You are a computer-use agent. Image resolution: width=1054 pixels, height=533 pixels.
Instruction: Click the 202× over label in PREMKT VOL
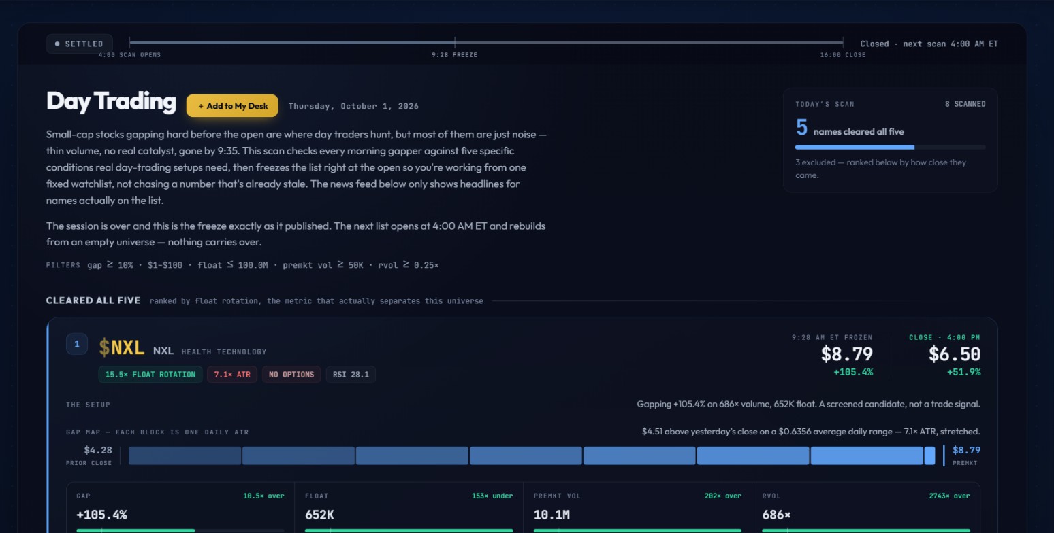[x=723, y=496]
